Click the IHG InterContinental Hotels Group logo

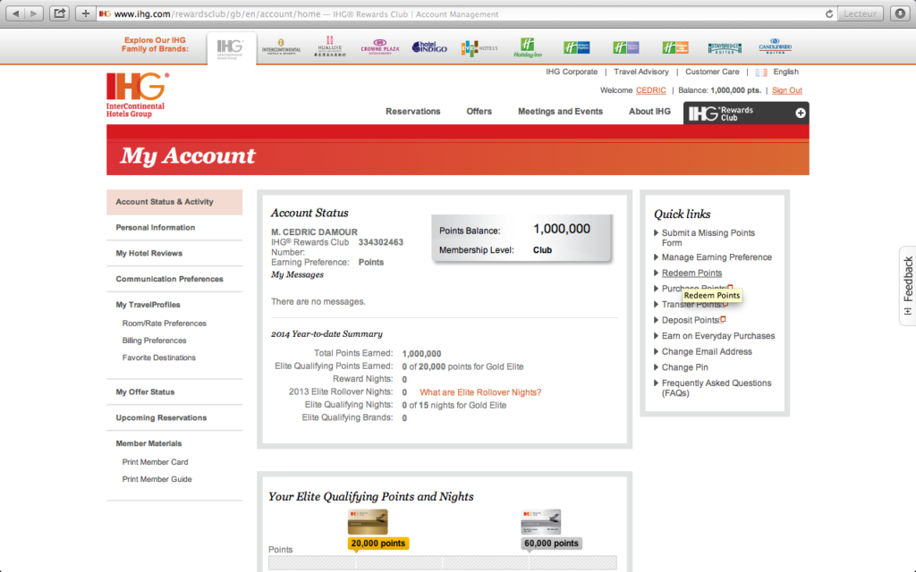(x=138, y=95)
